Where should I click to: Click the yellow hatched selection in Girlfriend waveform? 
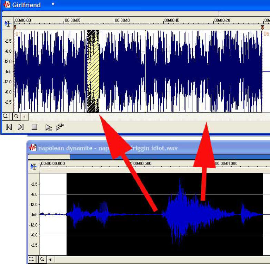(93, 71)
